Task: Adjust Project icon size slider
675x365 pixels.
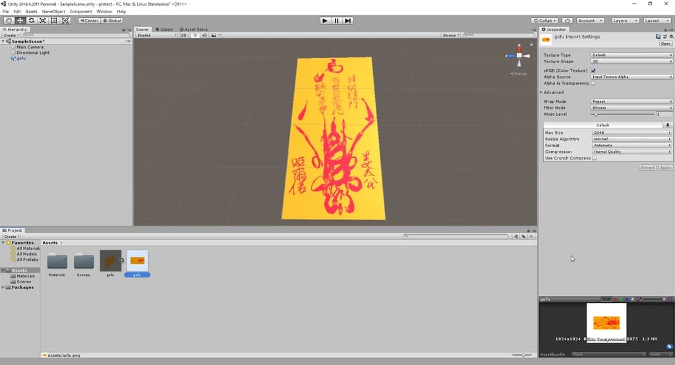Action: tap(523, 355)
